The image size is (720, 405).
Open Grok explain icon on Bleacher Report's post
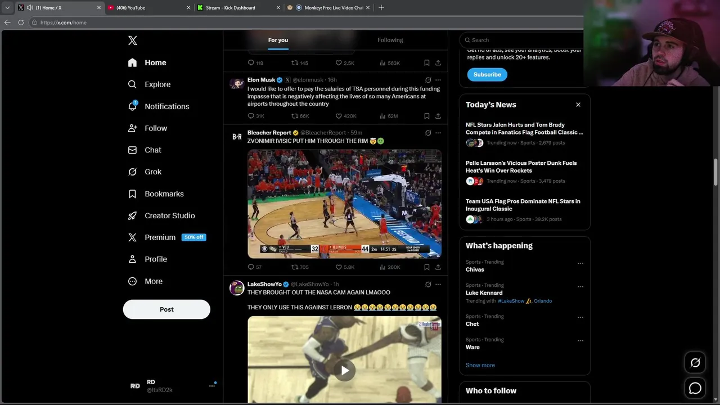[428, 133]
